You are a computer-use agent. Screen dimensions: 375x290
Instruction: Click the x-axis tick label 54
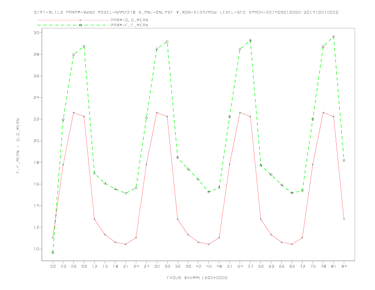point(240,266)
